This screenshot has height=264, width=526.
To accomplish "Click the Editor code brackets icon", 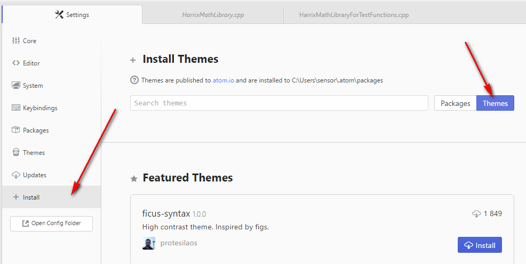I will point(16,63).
